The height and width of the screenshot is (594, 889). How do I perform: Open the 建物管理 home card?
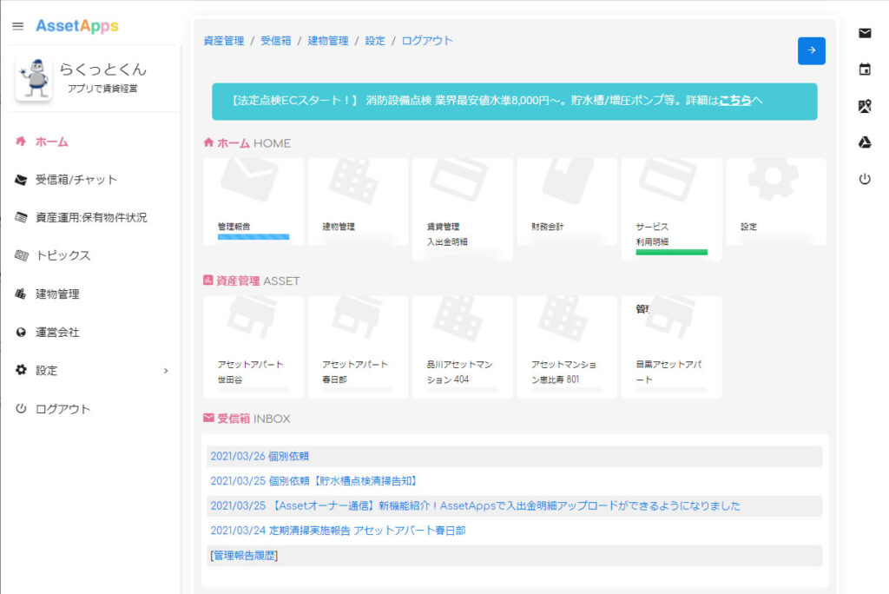[x=358, y=202]
